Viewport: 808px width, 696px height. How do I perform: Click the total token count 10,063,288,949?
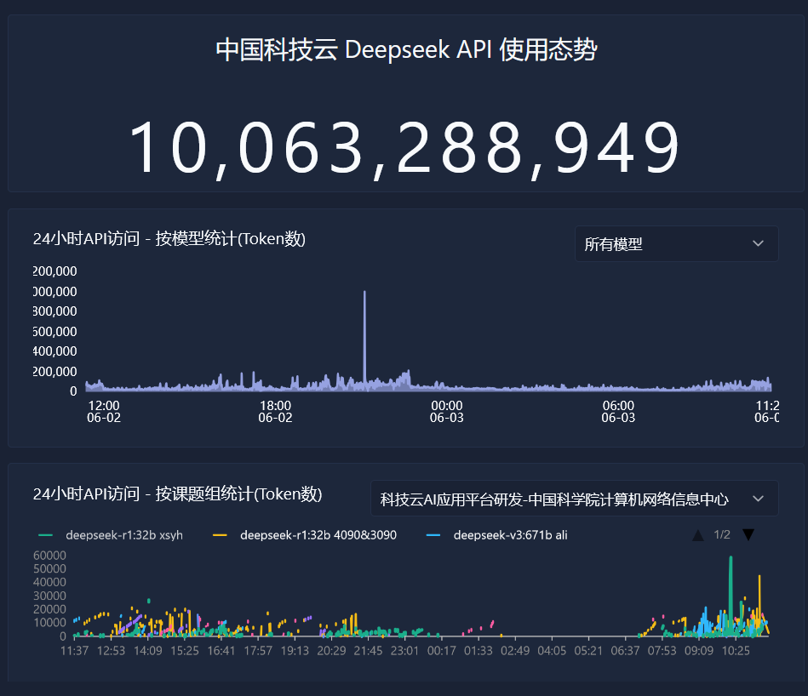click(404, 148)
